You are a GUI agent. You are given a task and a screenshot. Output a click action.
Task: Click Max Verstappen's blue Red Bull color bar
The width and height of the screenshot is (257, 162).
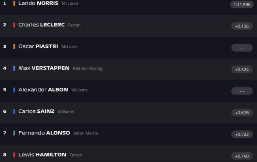(x=14, y=68)
